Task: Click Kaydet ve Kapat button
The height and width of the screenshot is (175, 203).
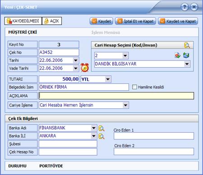Action: [x=178, y=21]
